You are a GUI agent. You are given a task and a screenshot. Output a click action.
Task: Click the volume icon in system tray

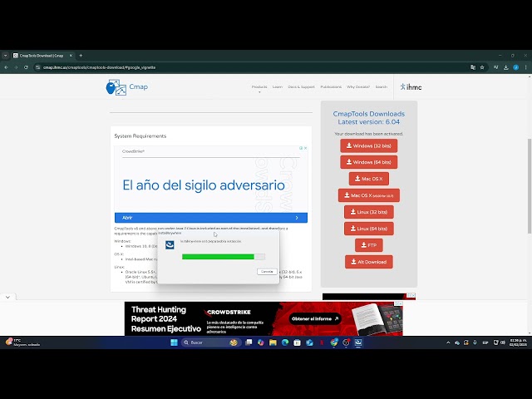503,342
